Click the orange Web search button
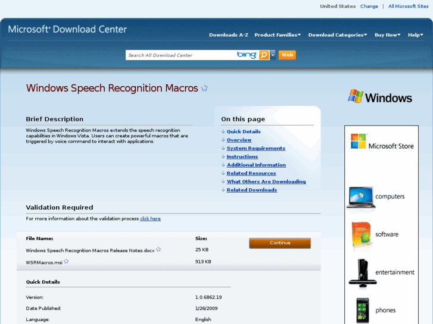433x324 pixels. click(287, 55)
